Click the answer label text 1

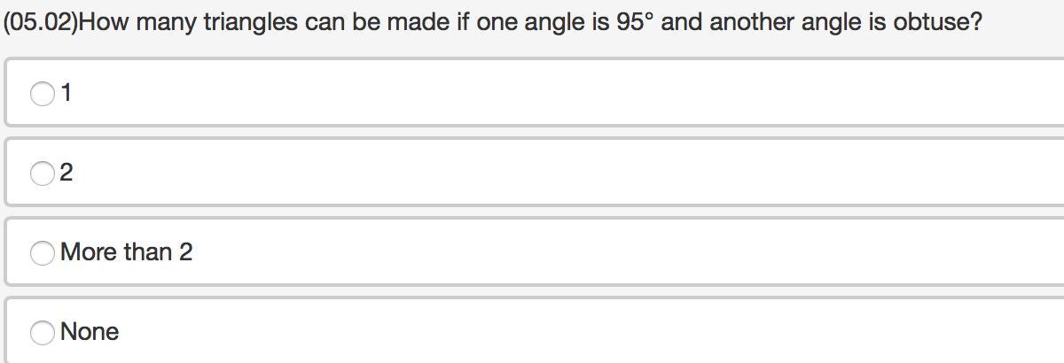66,93
